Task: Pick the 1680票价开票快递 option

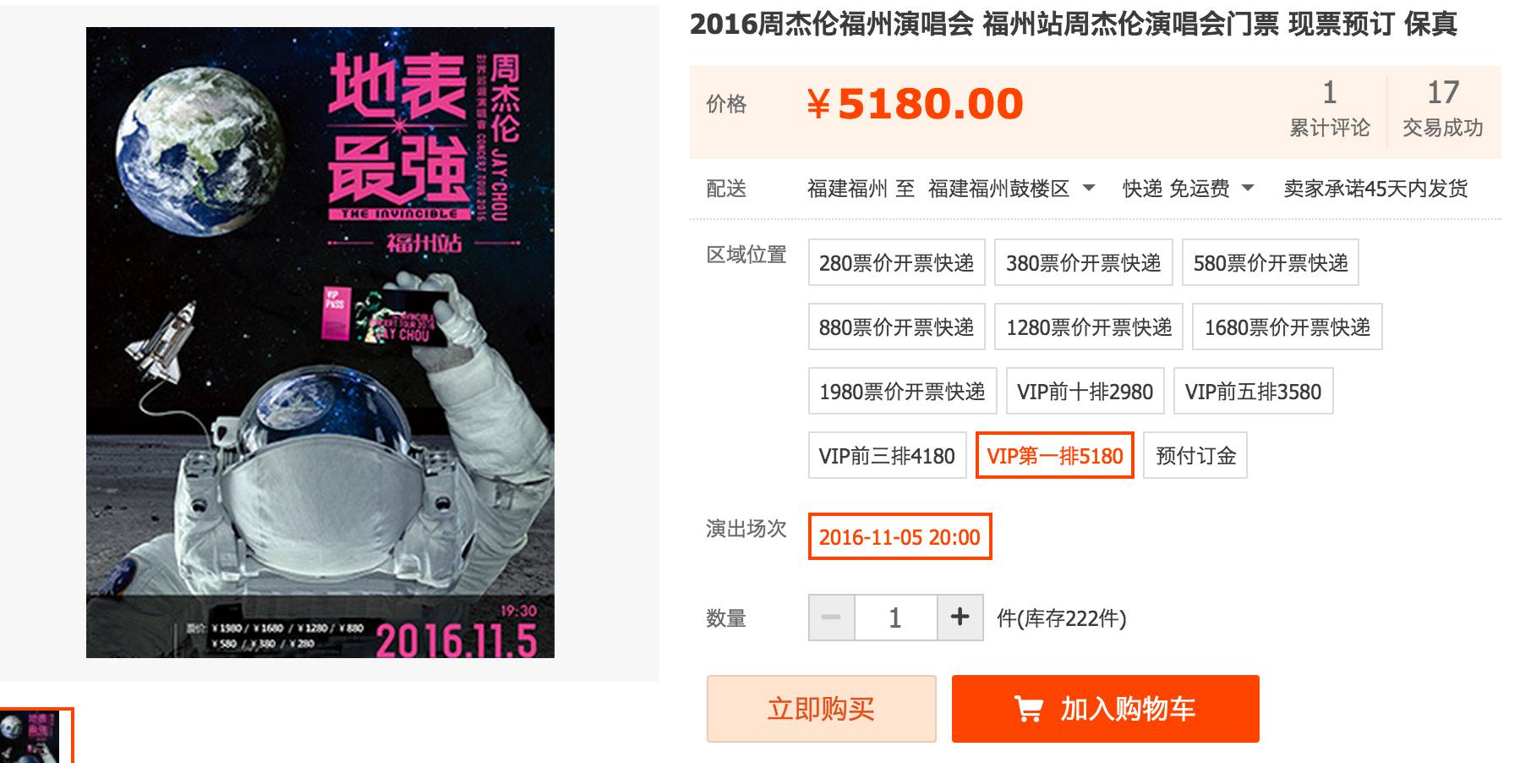Action: tap(1288, 327)
